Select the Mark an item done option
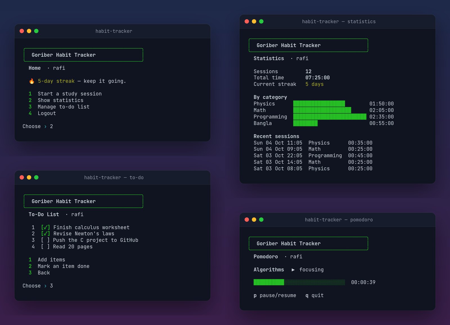The width and height of the screenshot is (450, 325). click(59, 266)
